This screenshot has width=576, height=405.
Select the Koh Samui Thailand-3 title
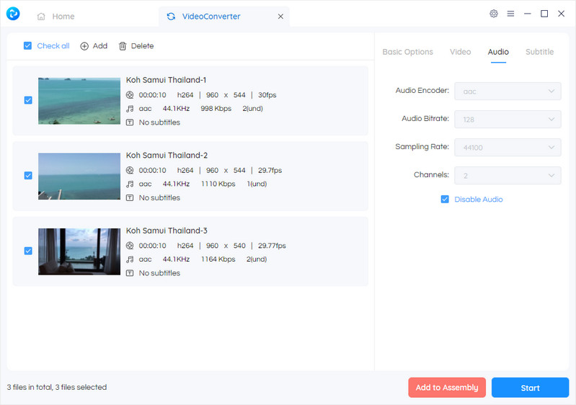coord(167,231)
